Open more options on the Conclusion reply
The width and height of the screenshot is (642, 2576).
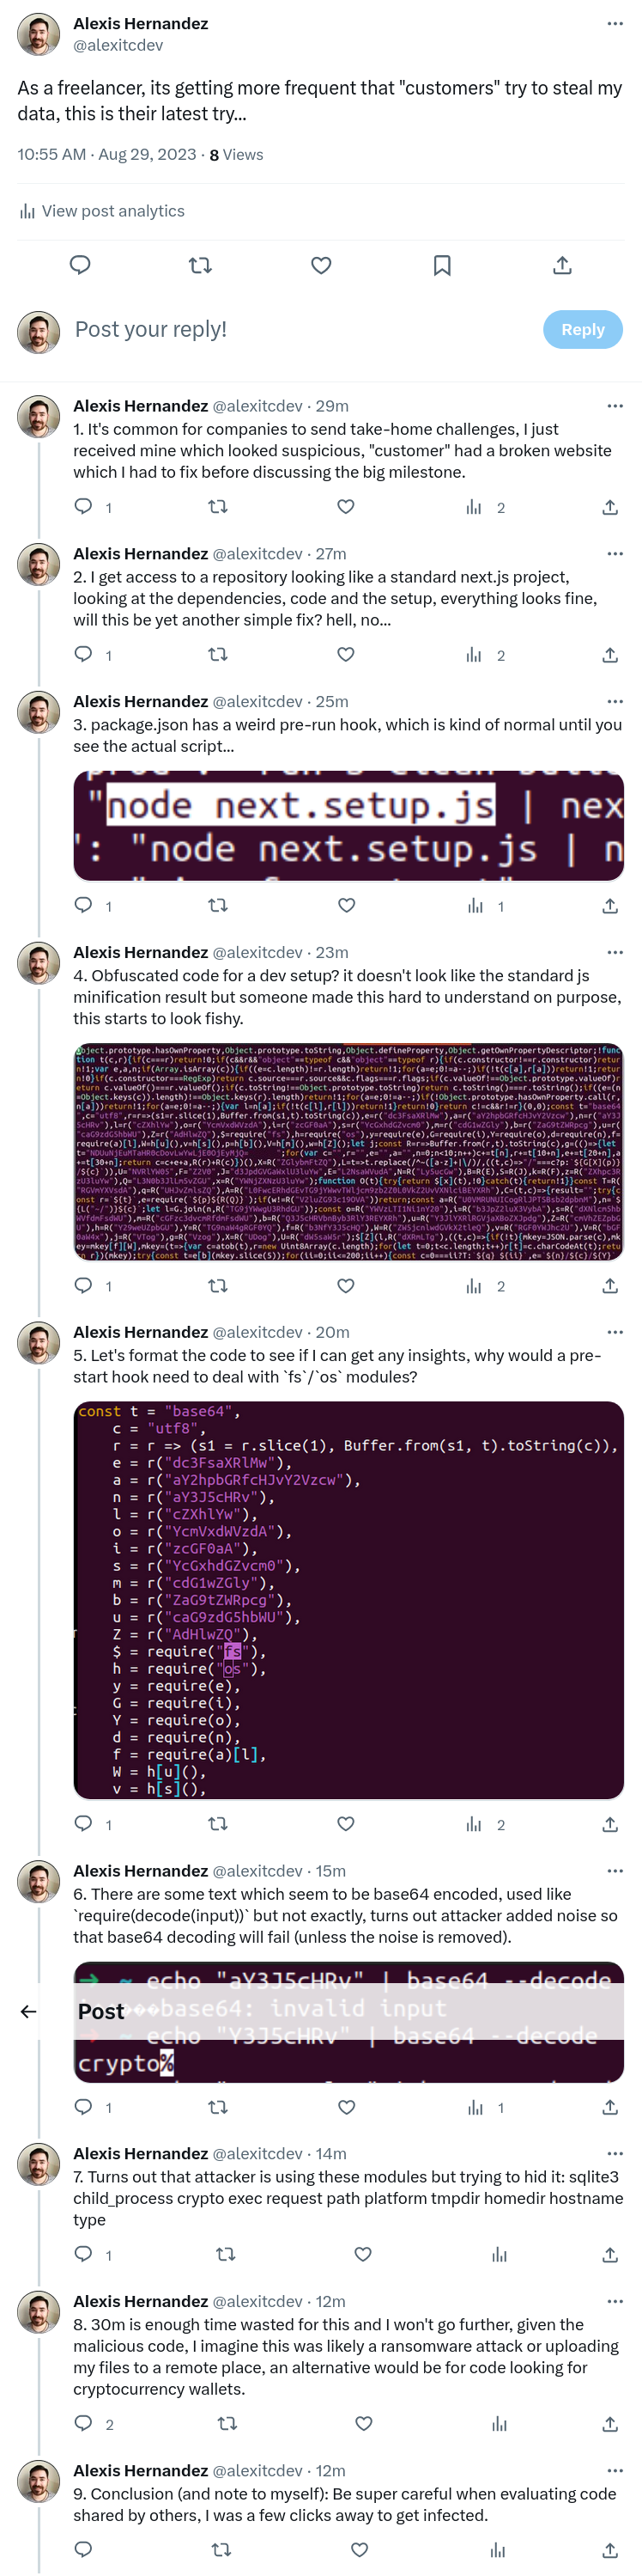coord(614,2470)
